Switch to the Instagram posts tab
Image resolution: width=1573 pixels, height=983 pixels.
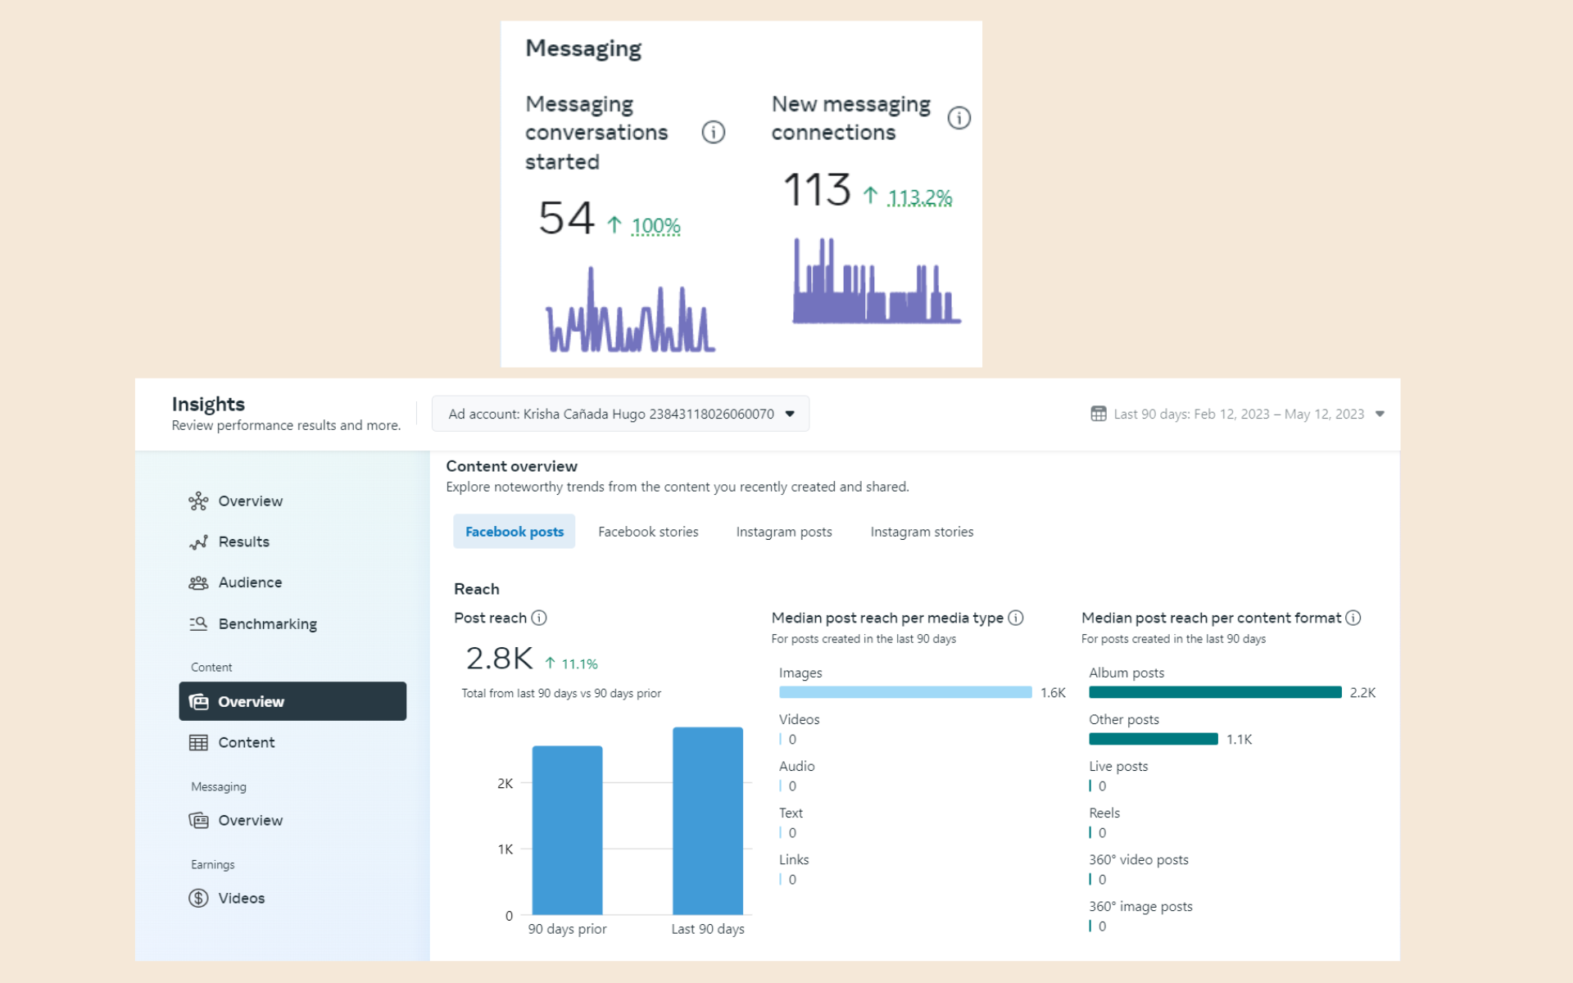tap(784, 532)
